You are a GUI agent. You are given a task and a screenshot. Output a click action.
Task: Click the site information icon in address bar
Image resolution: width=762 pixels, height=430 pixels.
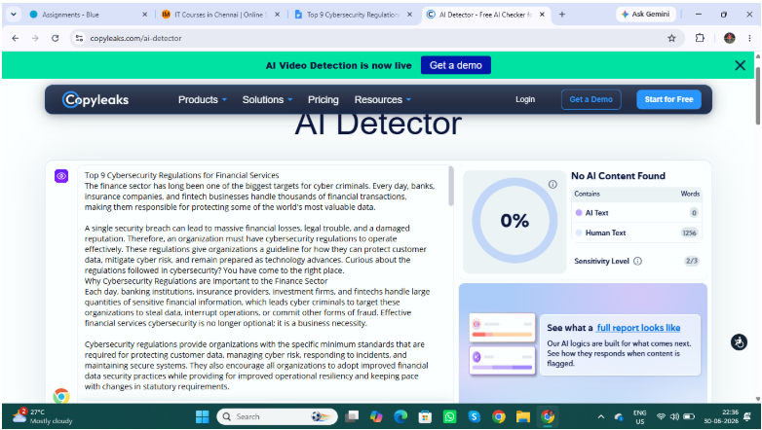coord(79,38)
